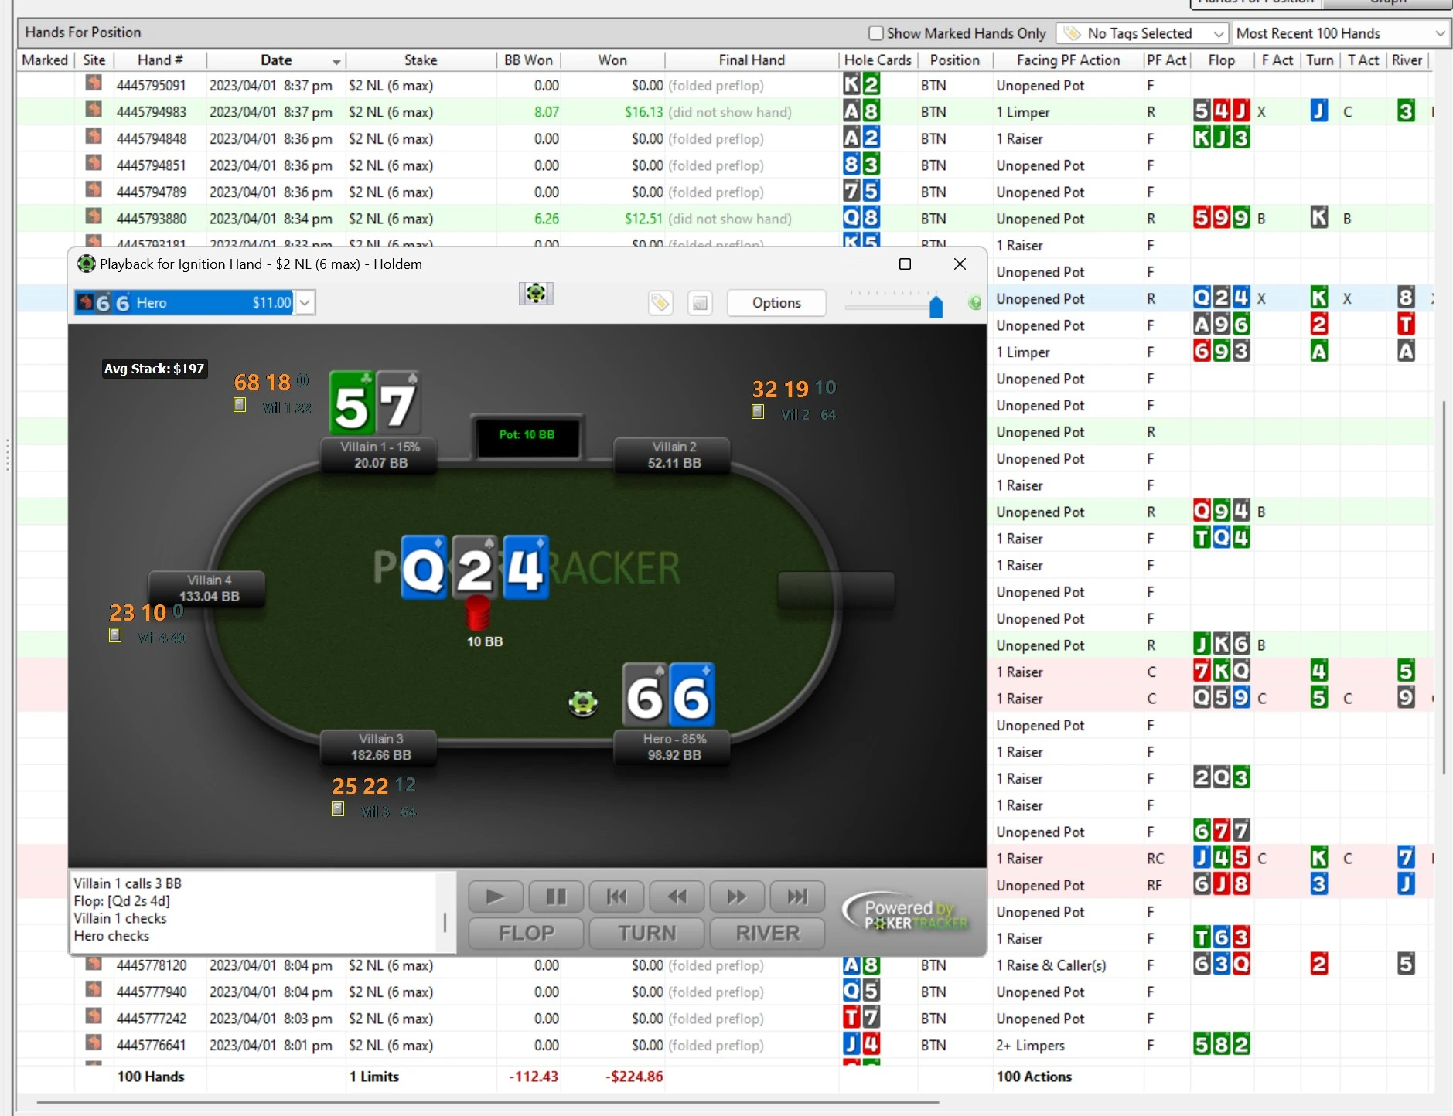Screen dimensions: 1453x1116
Task: Click the tag icon in the playback toolbar
Action: coord(660,303)
